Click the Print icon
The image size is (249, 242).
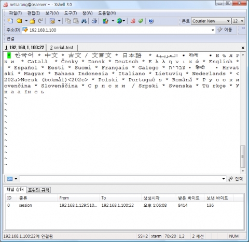click(x=94, y=21)
